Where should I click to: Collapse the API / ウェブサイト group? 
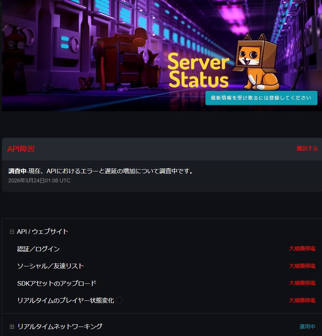point(12,232)
